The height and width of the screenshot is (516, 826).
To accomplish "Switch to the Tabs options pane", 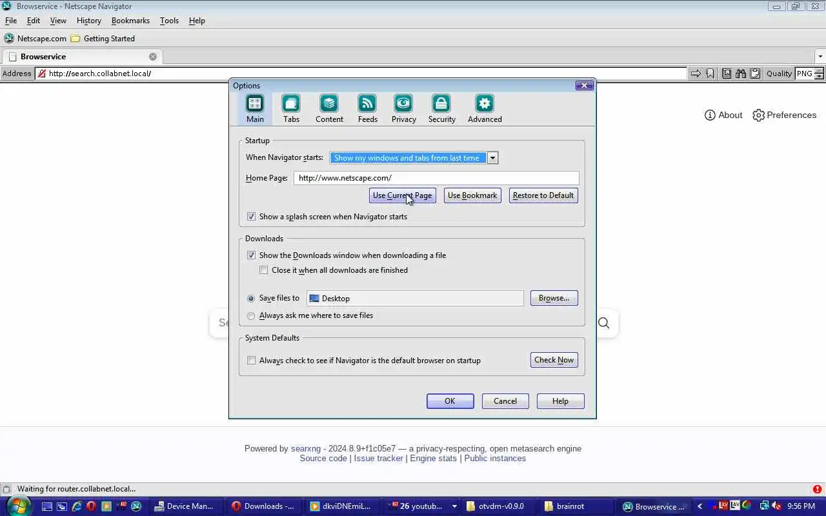I will tap(291, 108).
